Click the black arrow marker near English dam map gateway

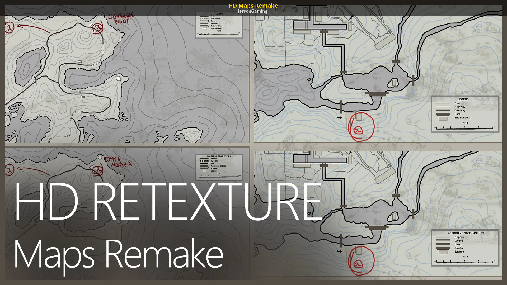click(340, 118)
